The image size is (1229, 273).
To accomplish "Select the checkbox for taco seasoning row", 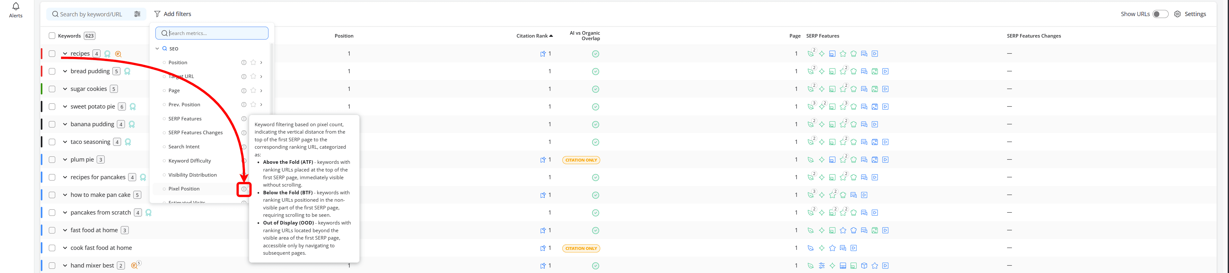I will pos(52,142).
